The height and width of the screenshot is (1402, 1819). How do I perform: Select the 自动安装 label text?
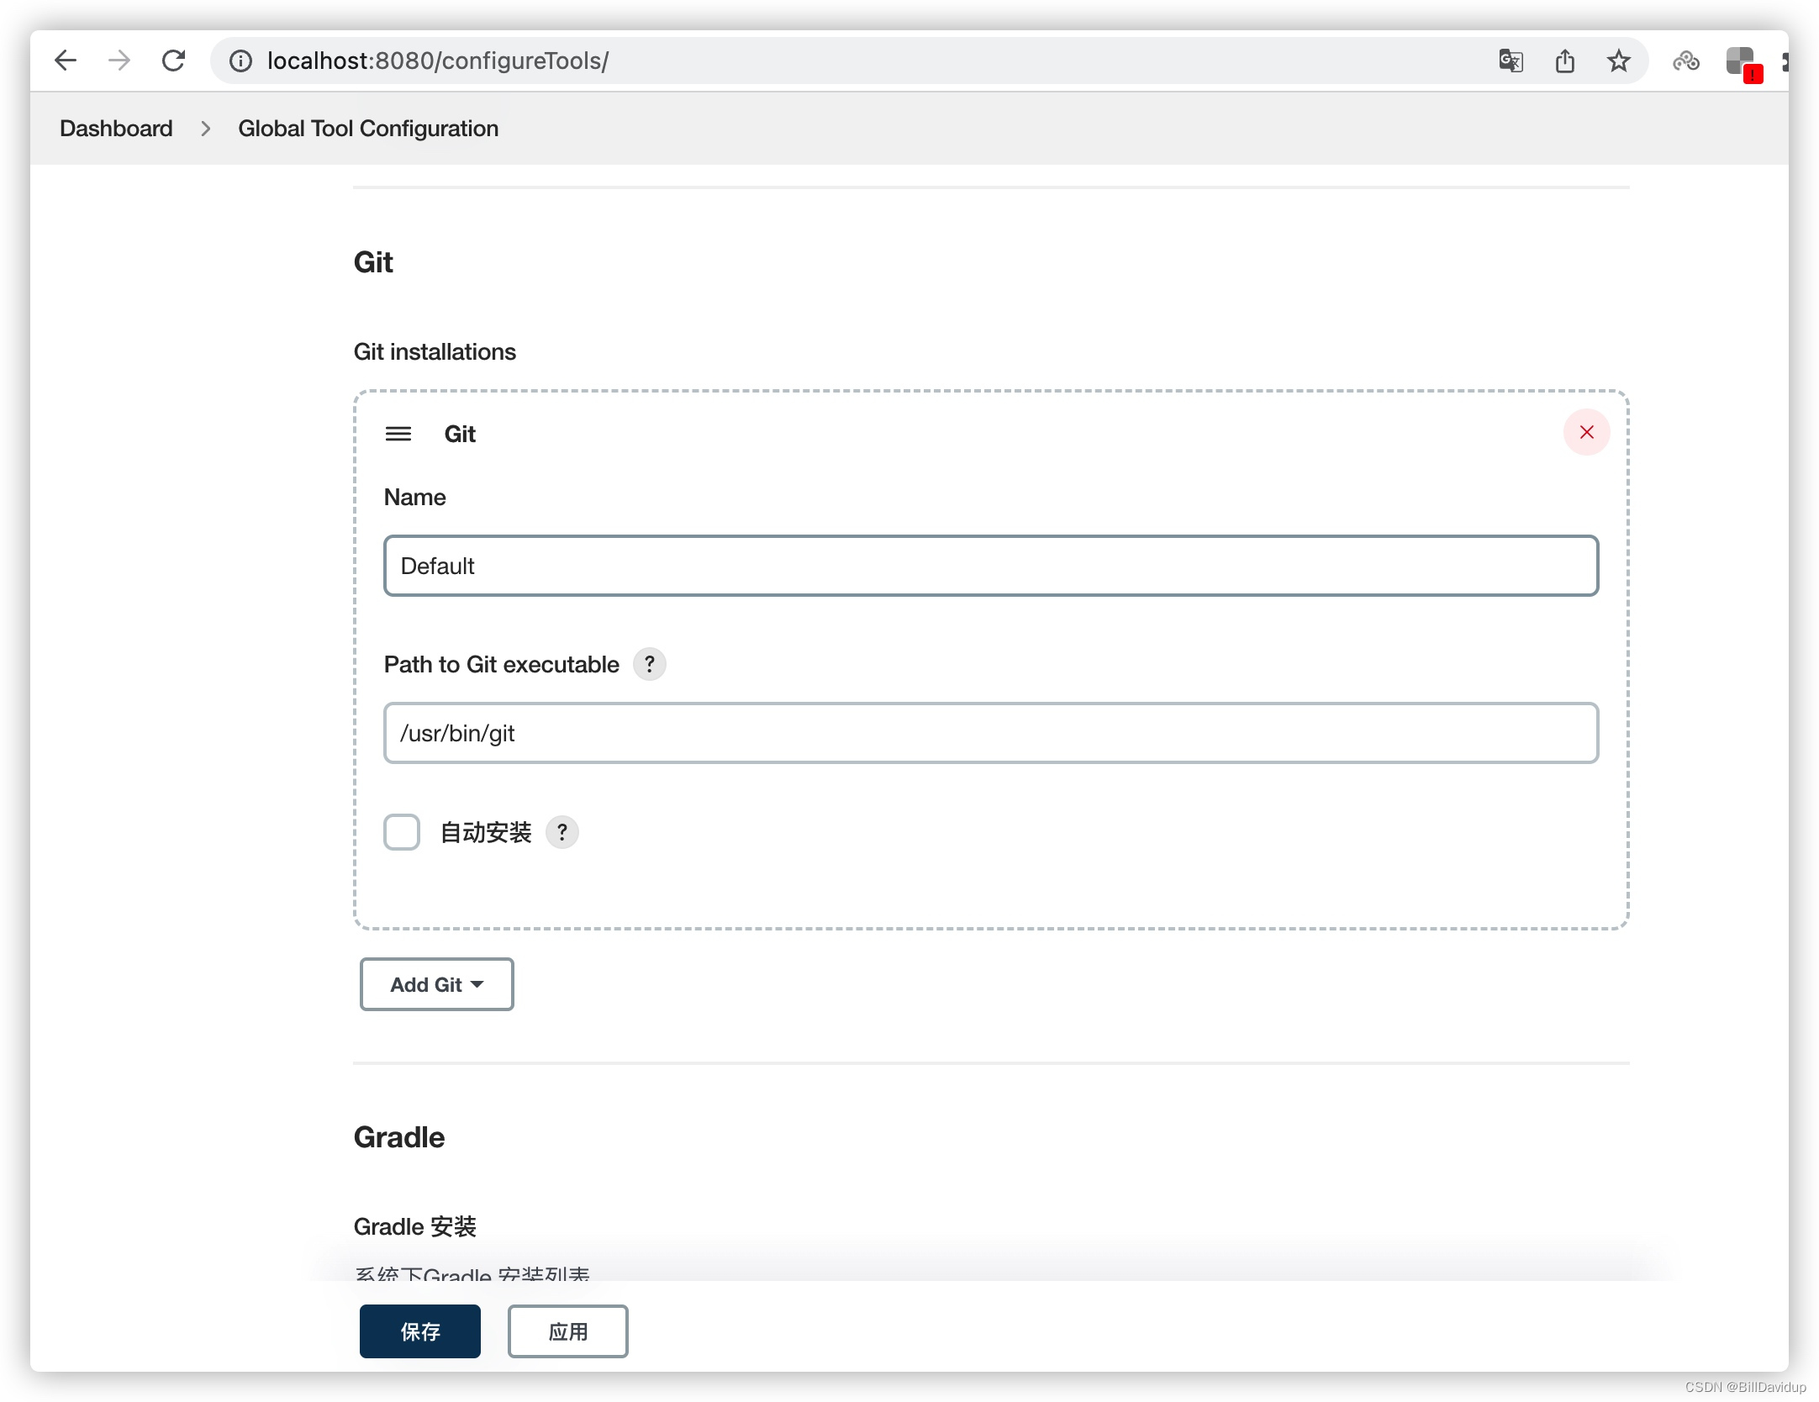[x=486, y=832]
